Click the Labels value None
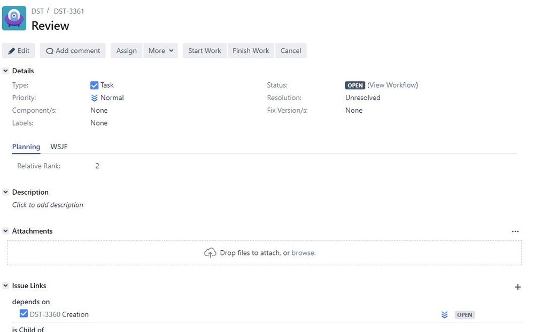534x332 pixels. click(99, 123)
